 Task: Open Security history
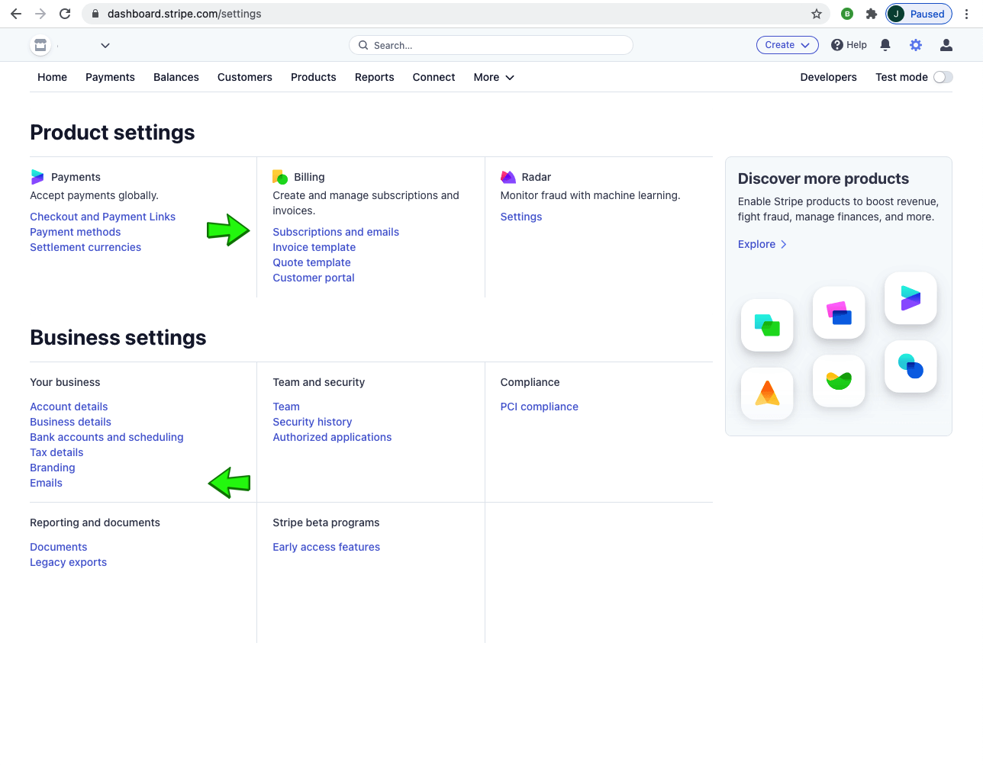312,422
